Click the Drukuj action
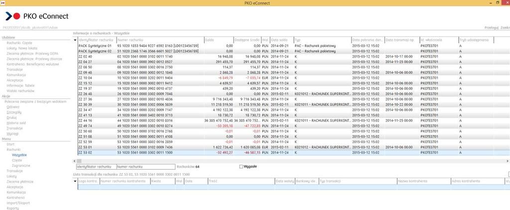This screenshot has height=210, width=510. click(x=12, y=118)
